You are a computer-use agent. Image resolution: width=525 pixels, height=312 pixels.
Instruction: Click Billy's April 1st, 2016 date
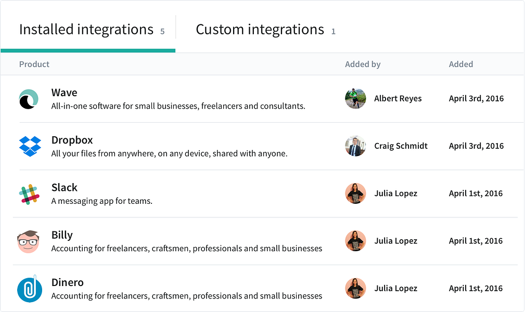[x=476, y=241]
